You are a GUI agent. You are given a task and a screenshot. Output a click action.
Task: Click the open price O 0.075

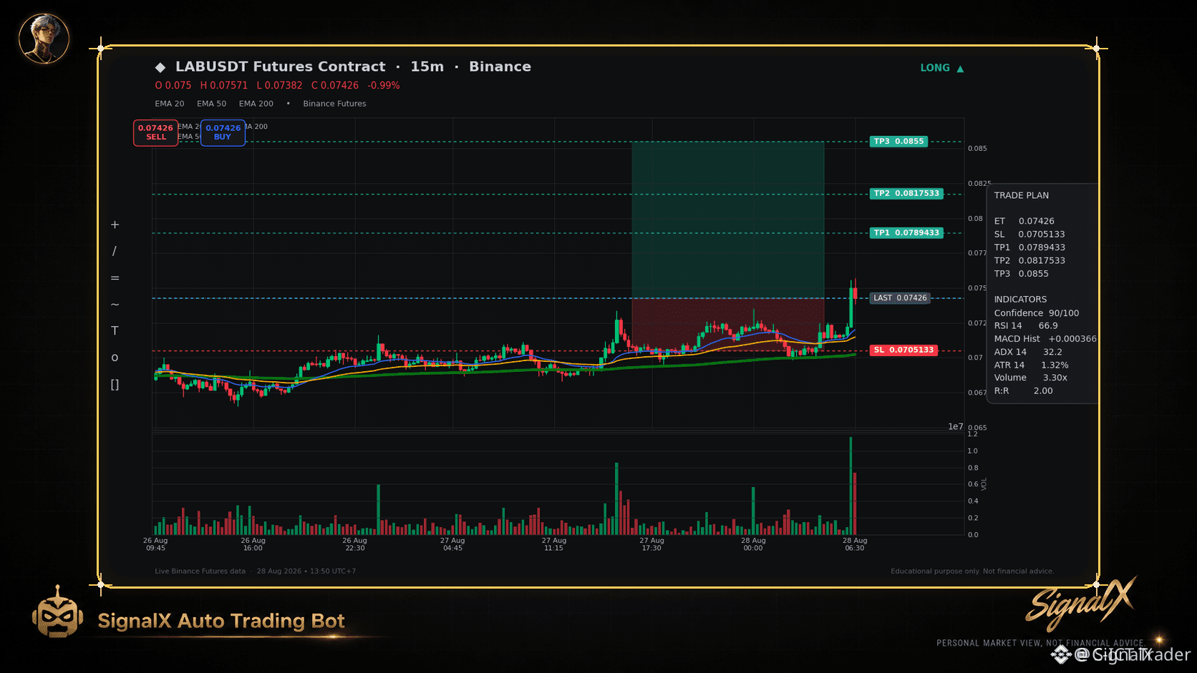coord(173,86)
